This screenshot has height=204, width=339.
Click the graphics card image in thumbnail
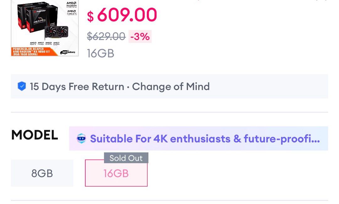coord(56,32)
